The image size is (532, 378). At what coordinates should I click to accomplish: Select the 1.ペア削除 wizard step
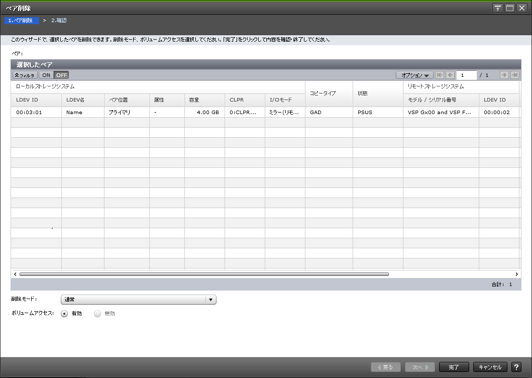pos(22,21)
